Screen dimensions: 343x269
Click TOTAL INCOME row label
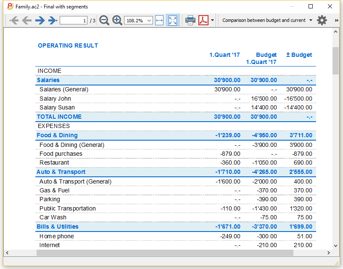[x=59, y=117]
